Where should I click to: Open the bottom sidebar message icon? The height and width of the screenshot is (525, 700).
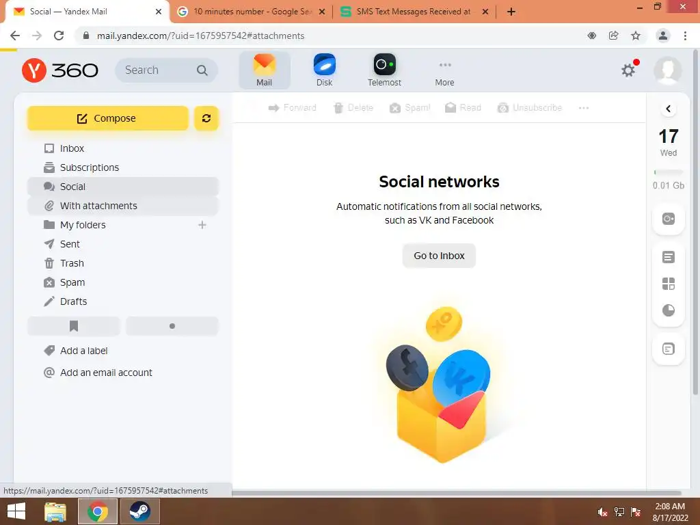pos(669,349)
